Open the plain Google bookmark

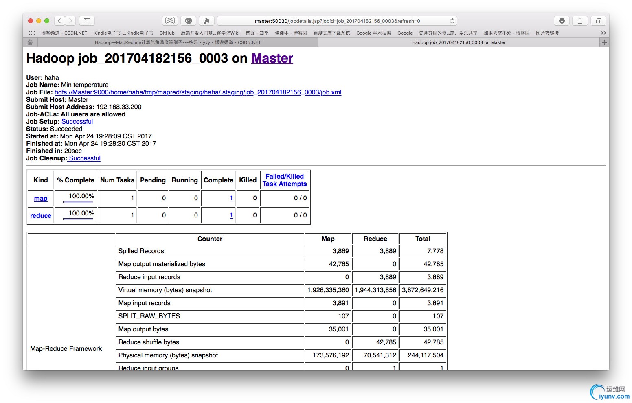coord(405,33)
